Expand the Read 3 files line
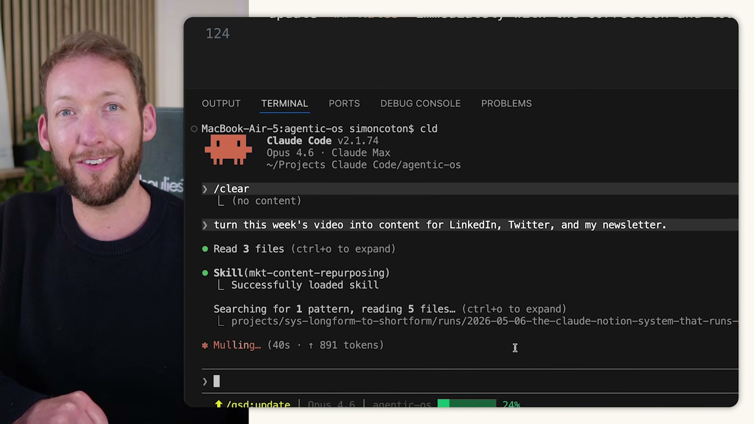Screen dimensions: 754x424 [x=304, y=249]
